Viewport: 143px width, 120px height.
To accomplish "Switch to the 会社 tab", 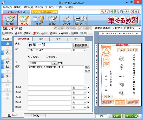I will click(x=58, y=39).
